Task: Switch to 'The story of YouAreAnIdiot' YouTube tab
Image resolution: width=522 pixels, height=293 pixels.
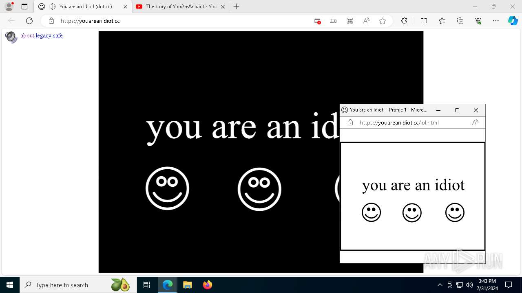Action: [181, 7]
